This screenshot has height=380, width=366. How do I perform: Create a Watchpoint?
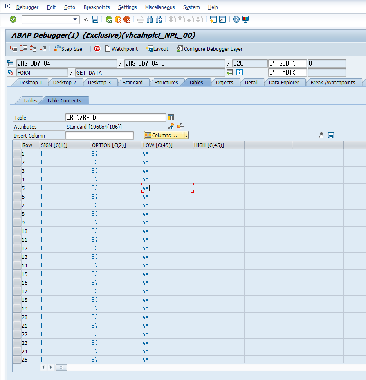click(x=121, y=49)
